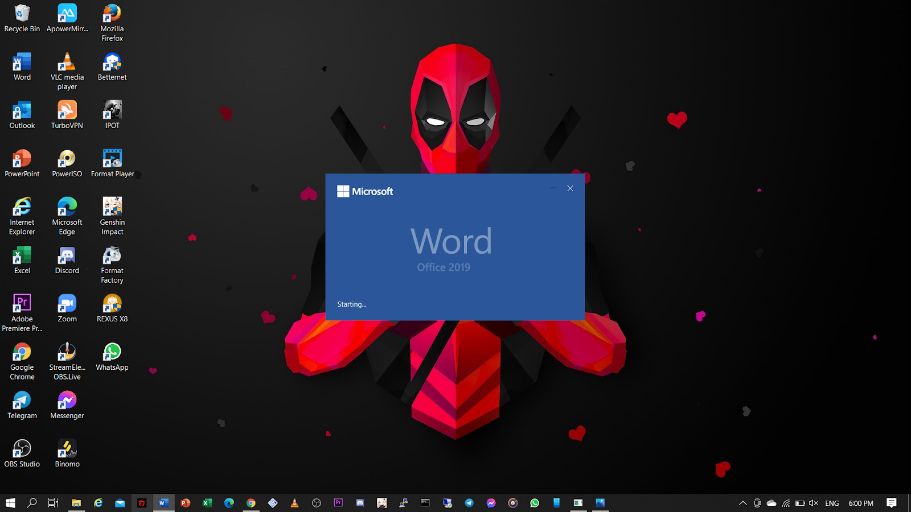Screen dimensions: 911x512
Task: Click the StreamElements OBS.Live desktop icon
Action: point(67,361)
